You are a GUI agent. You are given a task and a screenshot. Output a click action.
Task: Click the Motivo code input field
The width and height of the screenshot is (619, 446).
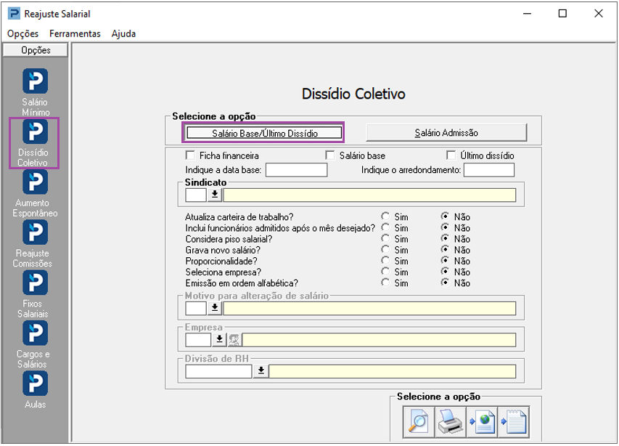[x=196, y=308]
